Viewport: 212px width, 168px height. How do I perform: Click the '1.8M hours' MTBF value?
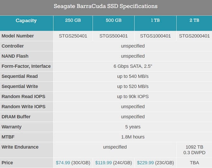133,137
